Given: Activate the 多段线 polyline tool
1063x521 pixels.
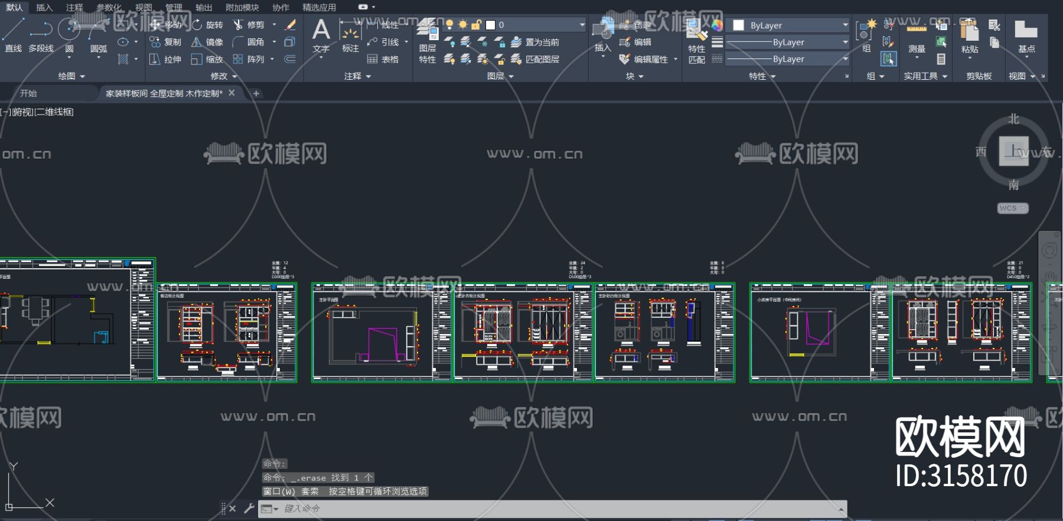Looking at the screenshot, I should click(x=41, y=34).
